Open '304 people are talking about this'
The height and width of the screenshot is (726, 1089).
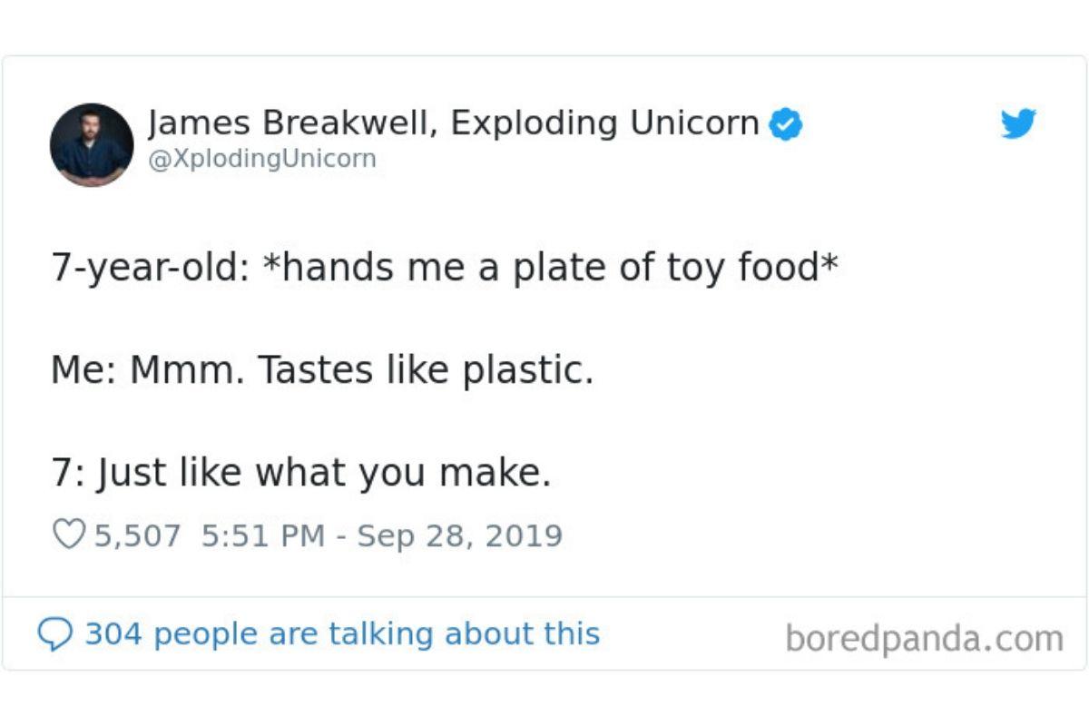pos(342,633)
